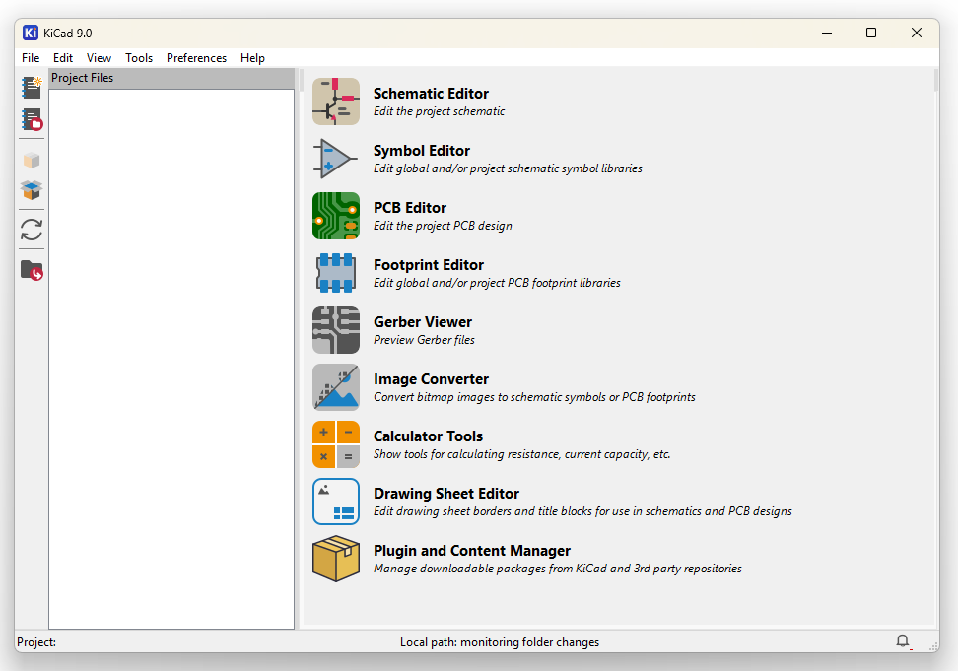Click the notifications bell in status bar
This screenshot has height=671, width=958.
903,641
